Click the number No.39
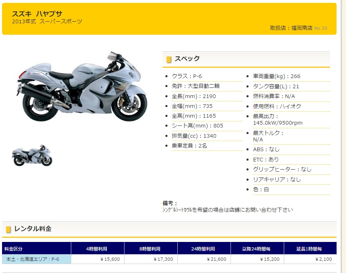The width and height of the screenshot is (346, 273). coord(321,28)
